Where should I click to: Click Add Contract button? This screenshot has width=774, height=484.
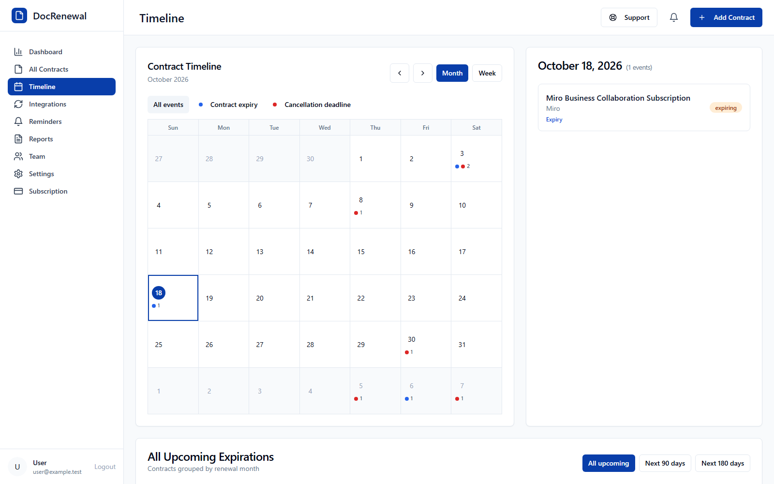coord(726,17)
